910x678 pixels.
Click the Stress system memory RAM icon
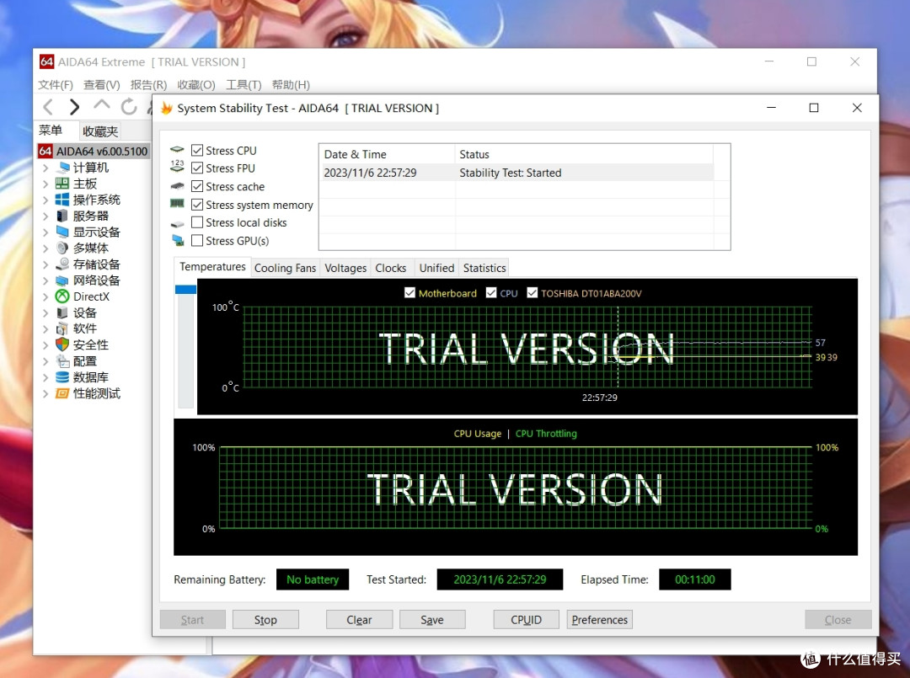(177, 204)
